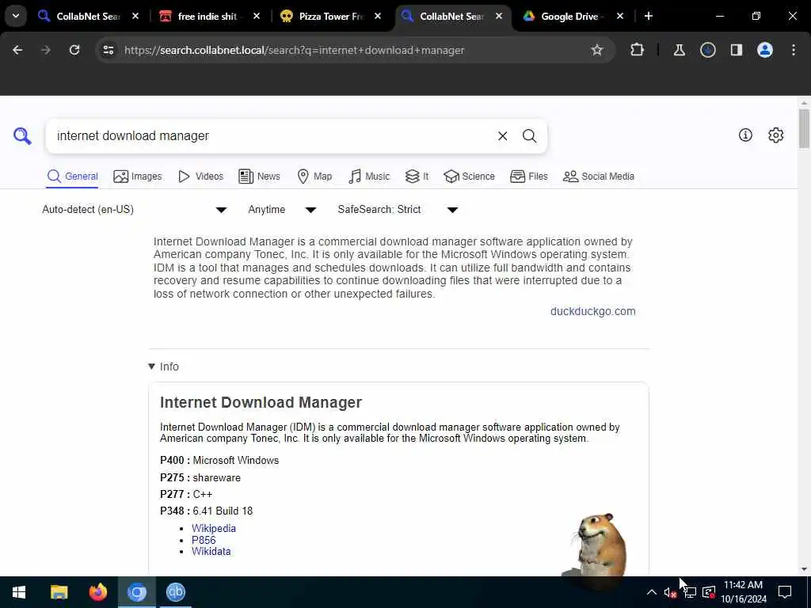Image resolution: width=811 pixels, height=608 pixels.
Task: Toggle the browser side panel
Action: click(736, 50)
